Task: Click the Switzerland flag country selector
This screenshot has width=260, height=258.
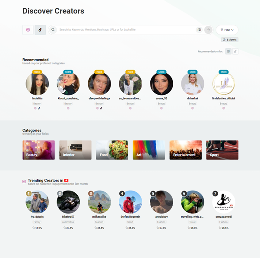Action: point(67,180)
